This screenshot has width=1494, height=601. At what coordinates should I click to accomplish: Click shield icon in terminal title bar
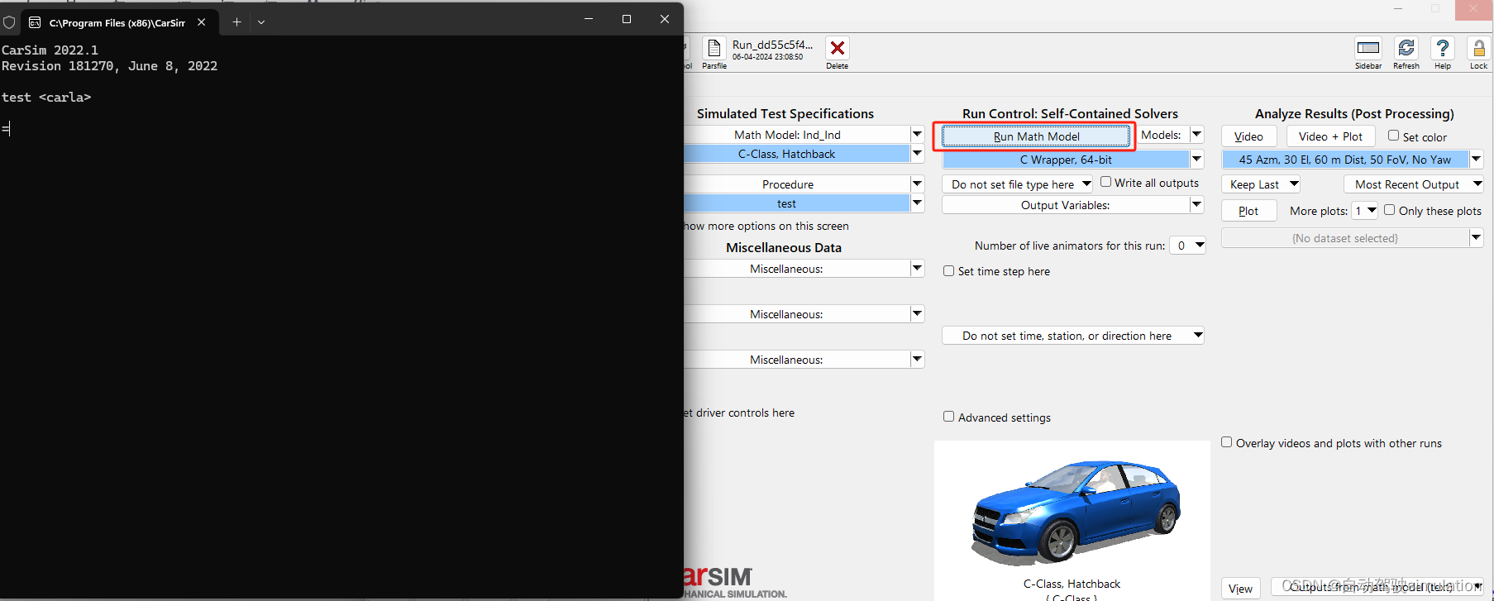9,22
